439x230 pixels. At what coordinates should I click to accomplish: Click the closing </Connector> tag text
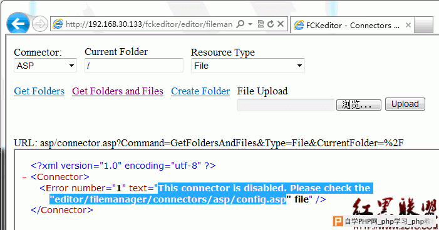click(62, 210)
